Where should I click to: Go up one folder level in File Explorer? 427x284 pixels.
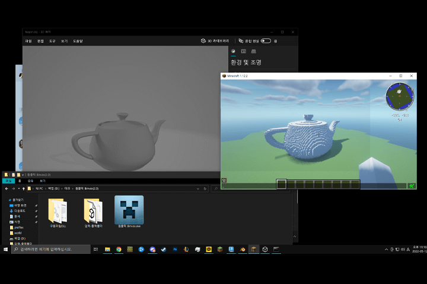[x=24, y=188]
